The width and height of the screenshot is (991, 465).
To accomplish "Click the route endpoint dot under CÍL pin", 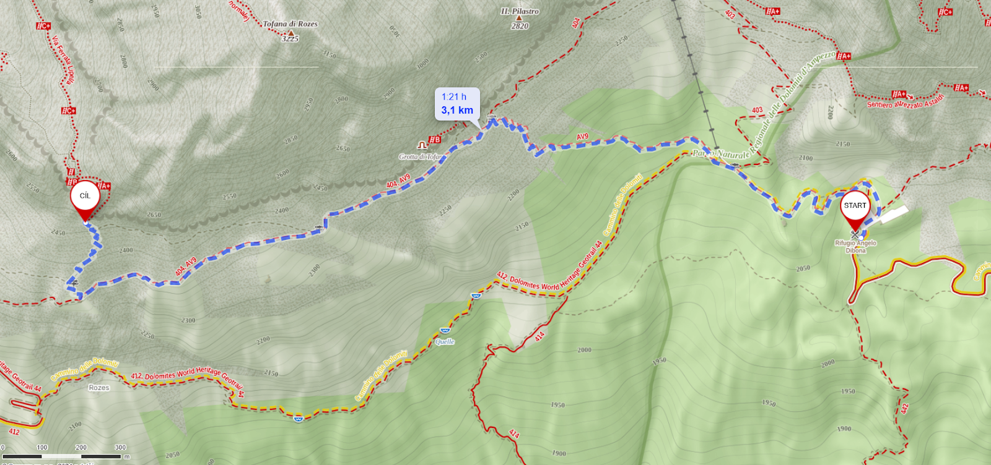I will [85, 223].
